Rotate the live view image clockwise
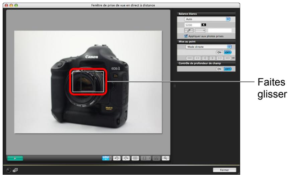The height and width of the screenshot is (175, 288). [126, 158]
